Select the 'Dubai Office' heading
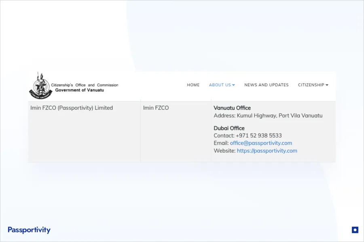This screenshot has height=242, width=364. coord(229,128)
